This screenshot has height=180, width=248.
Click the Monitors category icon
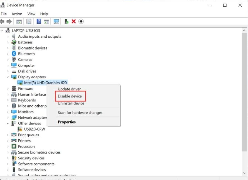point(14,111)
